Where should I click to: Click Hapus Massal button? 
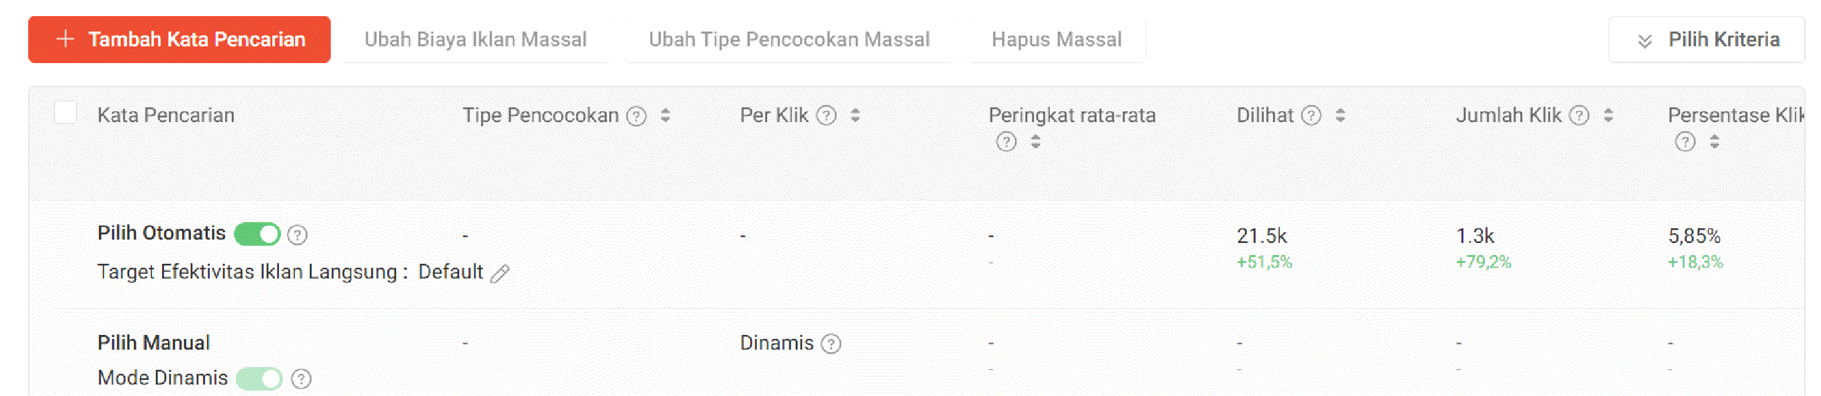point(1056,40)
